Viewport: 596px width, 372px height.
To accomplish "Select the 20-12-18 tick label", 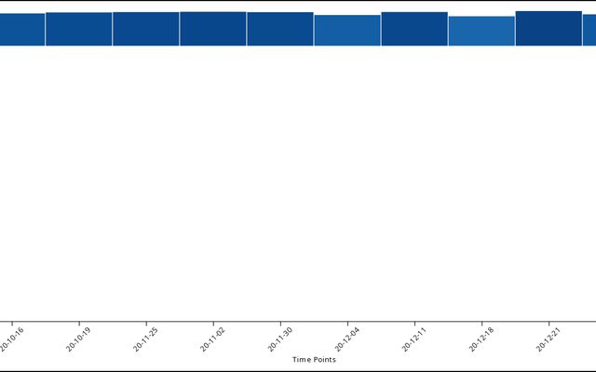I will pos(482,338).
